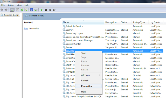Select the ScheduledService row
This screenshot has width=166, height=98.
click(113, 26)
